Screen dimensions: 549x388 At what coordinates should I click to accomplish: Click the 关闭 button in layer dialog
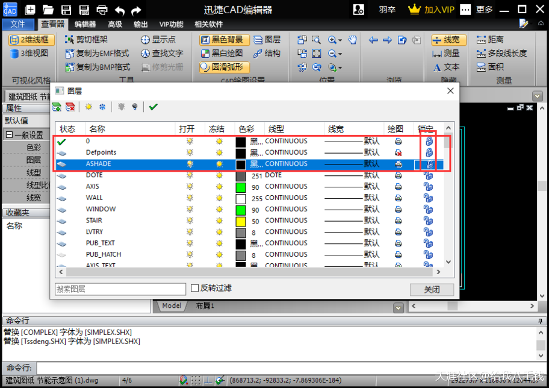click(432, 290)
